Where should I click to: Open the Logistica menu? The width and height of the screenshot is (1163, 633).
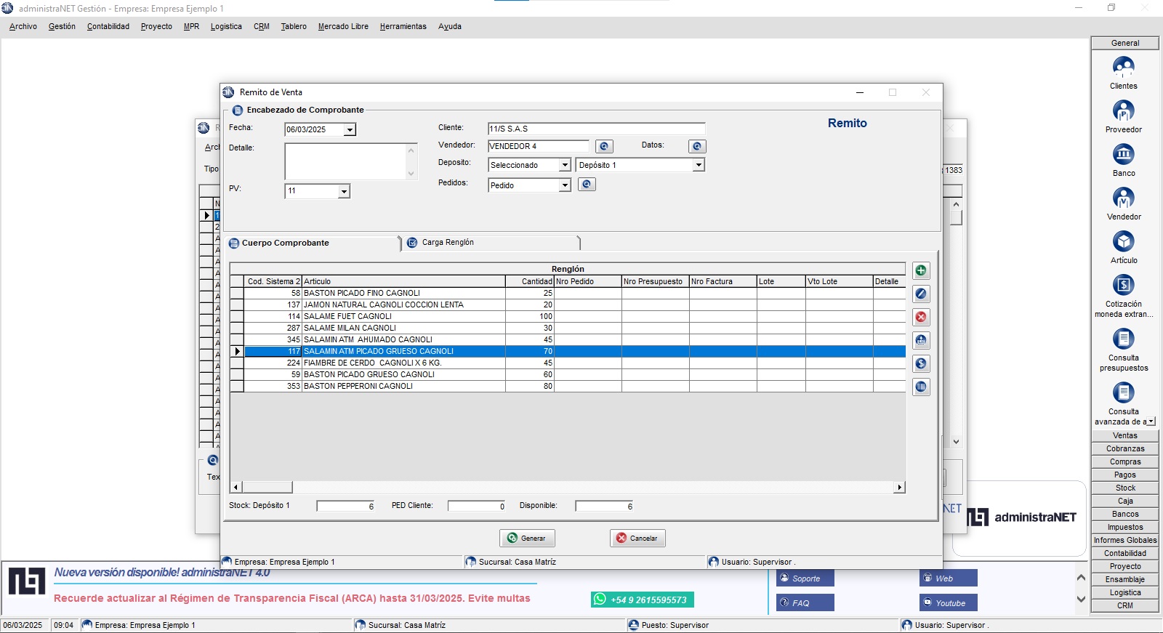click(226, 26)
